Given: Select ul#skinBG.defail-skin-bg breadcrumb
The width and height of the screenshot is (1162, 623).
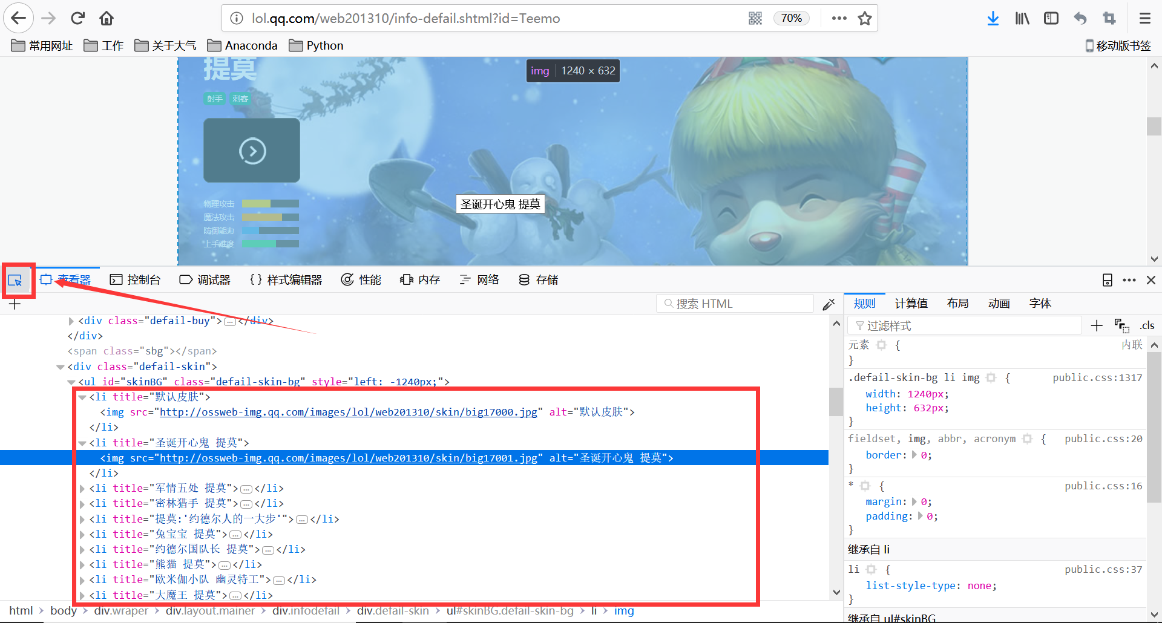Looking at the screenshot, I should click(x=510, y=611).
